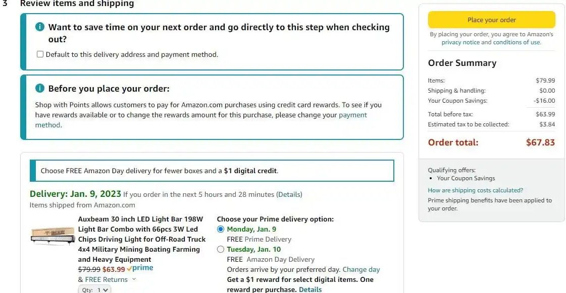Open the privacy notice link
The image size is (566, 293).
pos(460,42)
